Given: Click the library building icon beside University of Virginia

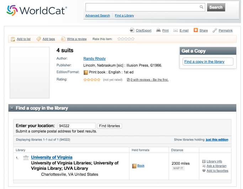Looking at the screenshot, I should click(26, 158).
